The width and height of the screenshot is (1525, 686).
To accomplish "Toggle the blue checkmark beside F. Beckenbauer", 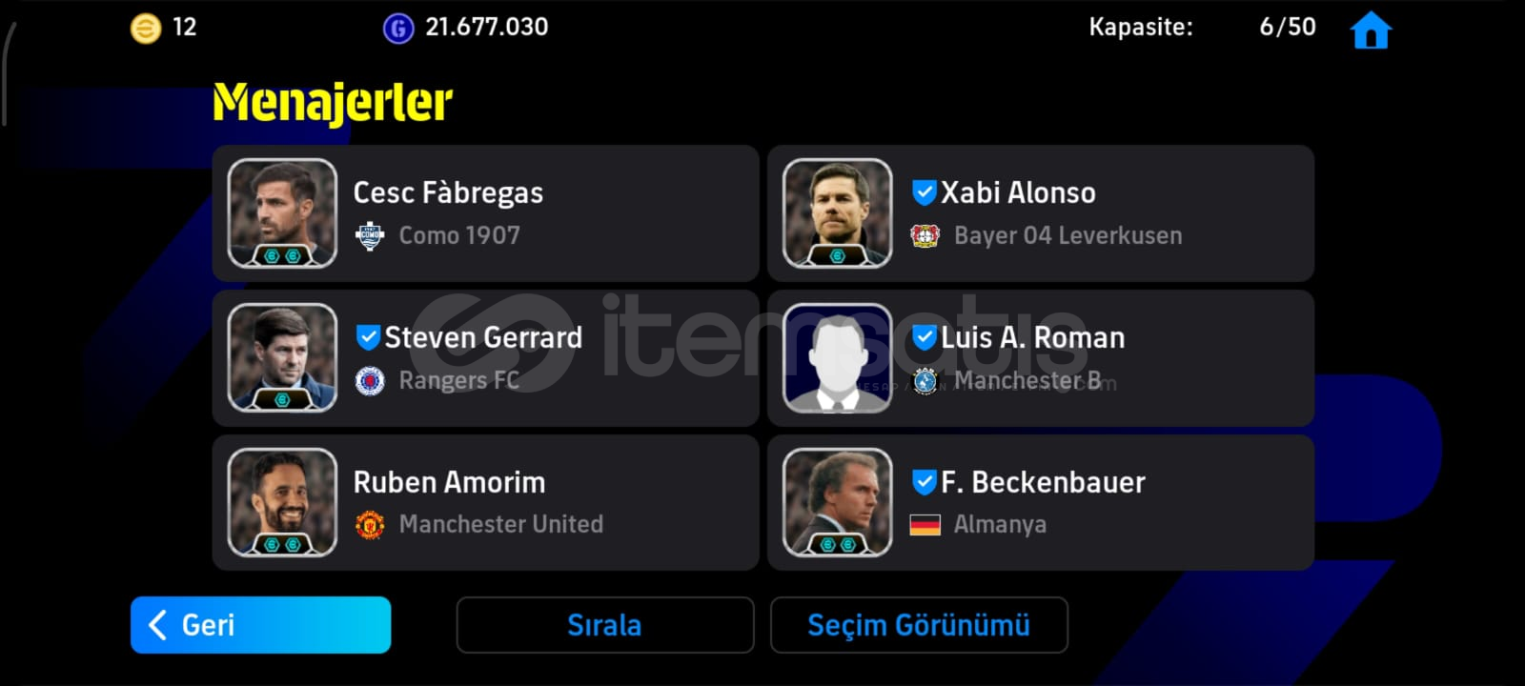I will 924,482.
